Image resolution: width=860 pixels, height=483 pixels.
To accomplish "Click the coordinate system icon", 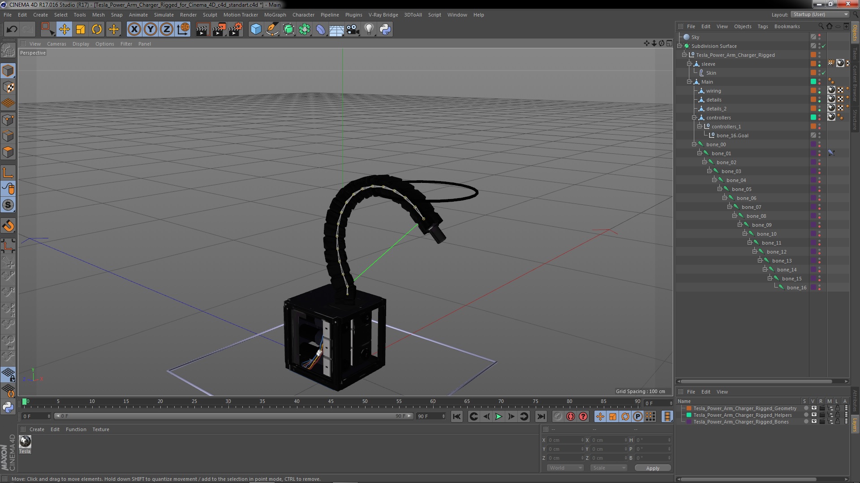I will point(183,30).
